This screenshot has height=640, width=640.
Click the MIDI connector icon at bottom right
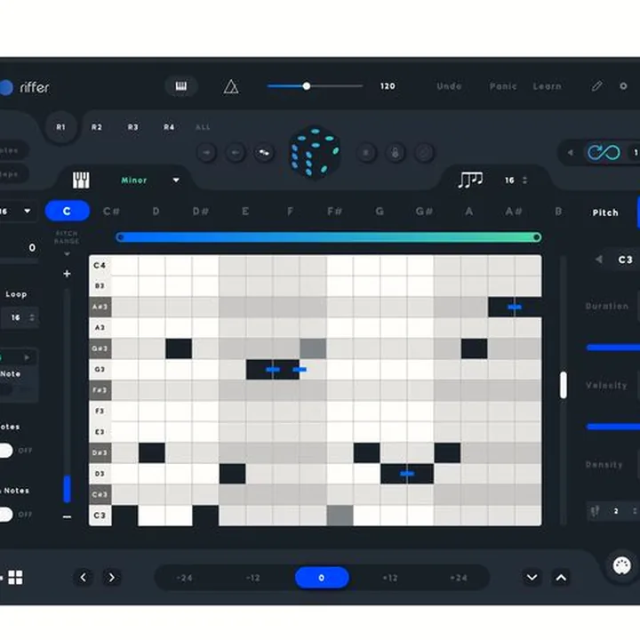[621, 565]
